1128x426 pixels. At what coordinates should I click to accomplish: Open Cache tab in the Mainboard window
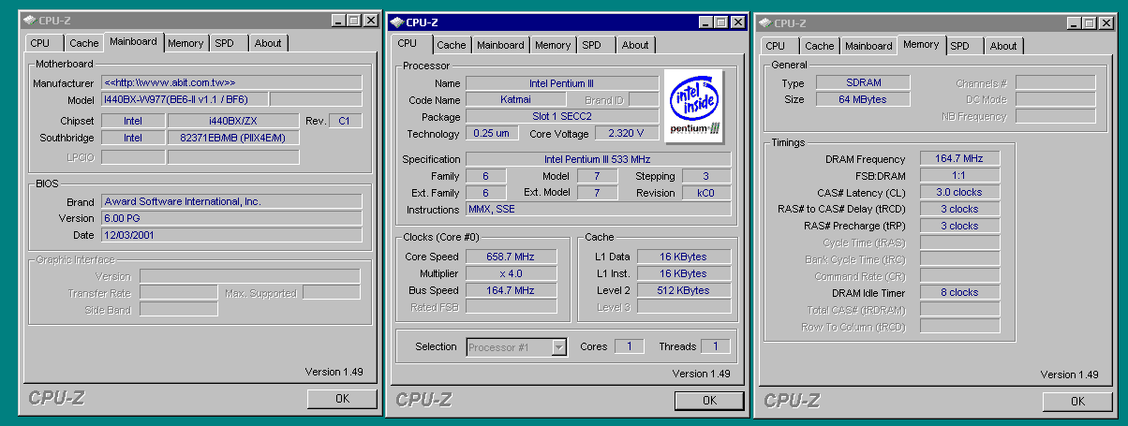tap(84, 43)
